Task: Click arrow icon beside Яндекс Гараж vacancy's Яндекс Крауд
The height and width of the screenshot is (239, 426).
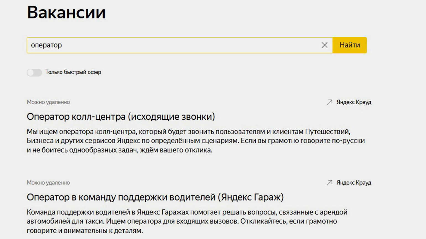Action: tap(329, 183)
